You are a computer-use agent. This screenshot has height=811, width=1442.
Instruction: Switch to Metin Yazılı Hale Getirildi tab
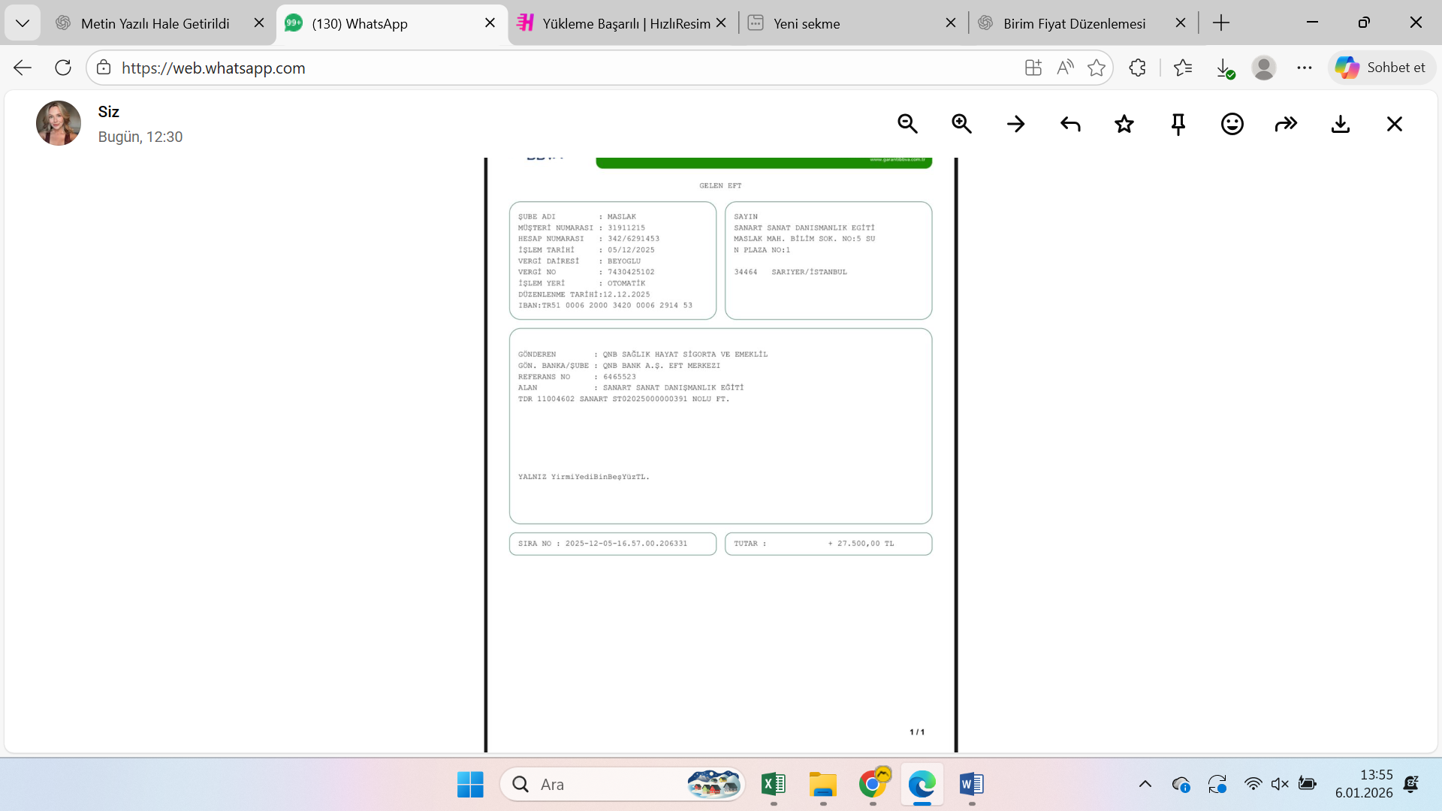coord(155,23)
